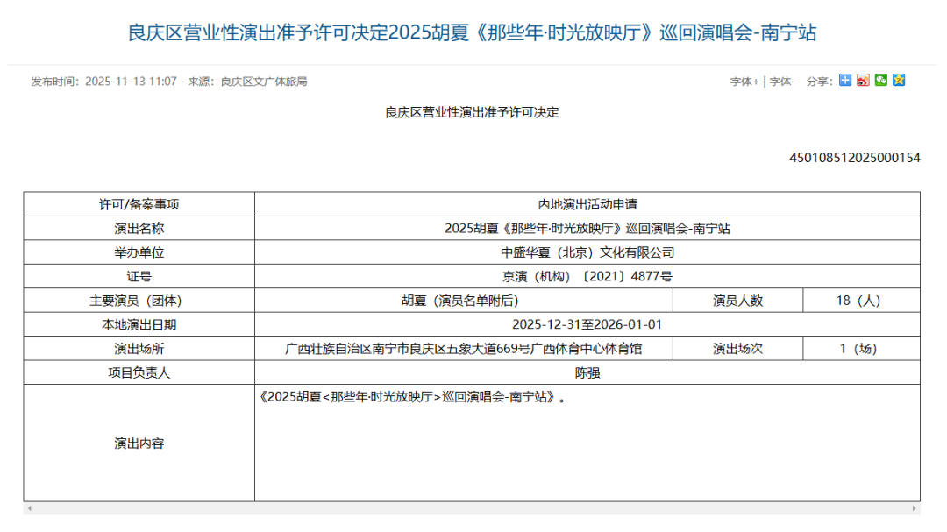Click source name 良庆区文广体旅局
Screen dimensions: 947x532
click(x=263, y=82)
